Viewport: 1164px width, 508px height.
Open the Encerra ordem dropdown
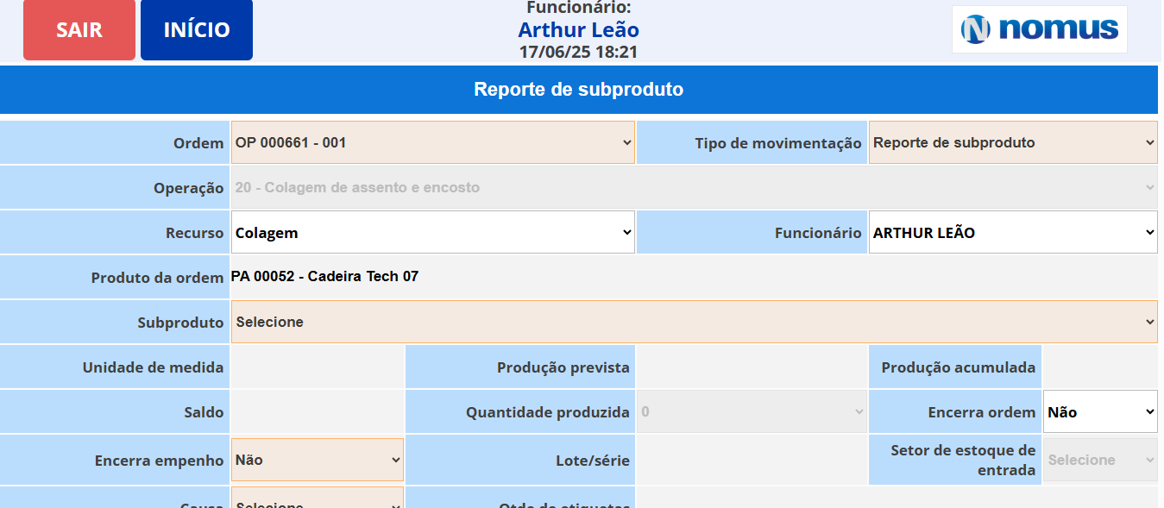pyautogui.click(x=1100, y=412)
